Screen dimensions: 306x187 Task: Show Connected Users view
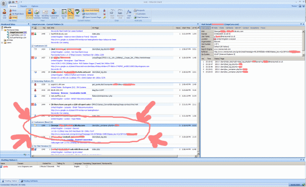pyautogui.click(x=54, y=14)
